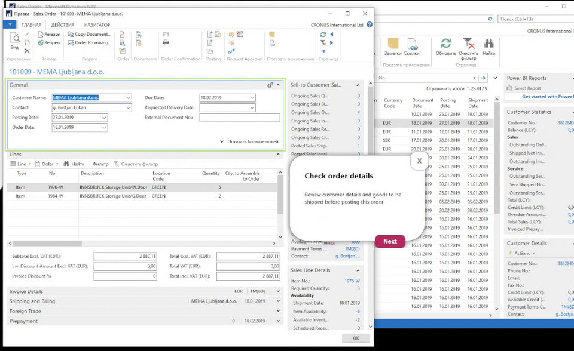Screen dimensions: 574x351
Task: Open the Order menu in Lines toolbar
Action: click(x=47, y=164)
